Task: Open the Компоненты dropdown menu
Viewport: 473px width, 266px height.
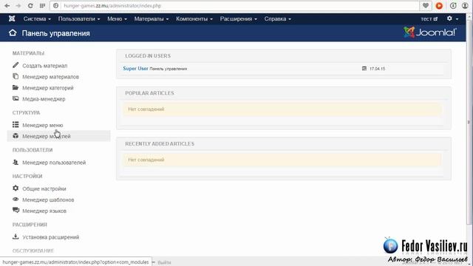Action: tap(194, 18)
